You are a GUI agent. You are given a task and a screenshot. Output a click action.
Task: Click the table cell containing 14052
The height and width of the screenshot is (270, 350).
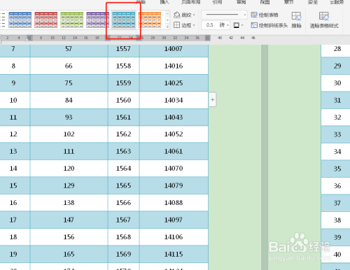click(174, 134)
